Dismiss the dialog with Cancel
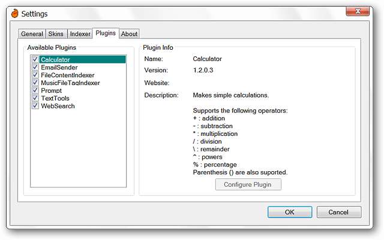The height and width of the screenshot is (240, 384). 338,212
